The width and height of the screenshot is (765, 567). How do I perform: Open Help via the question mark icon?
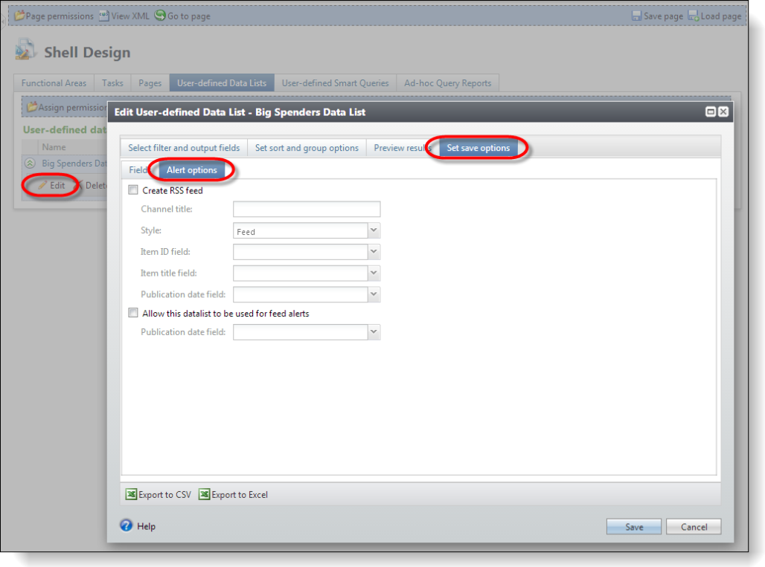(127, 525)
